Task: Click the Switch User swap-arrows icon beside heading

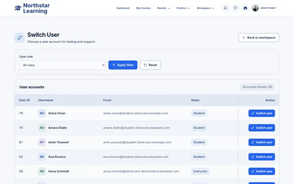Action: (x=20, y=38)
